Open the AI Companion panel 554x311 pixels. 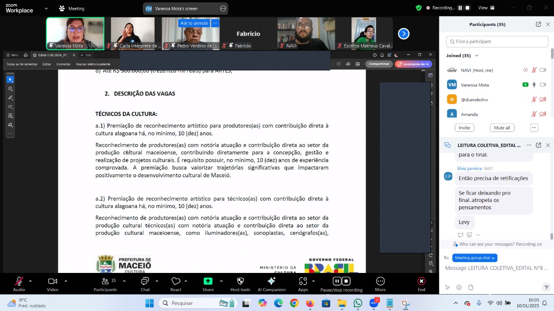click(271, 282)
